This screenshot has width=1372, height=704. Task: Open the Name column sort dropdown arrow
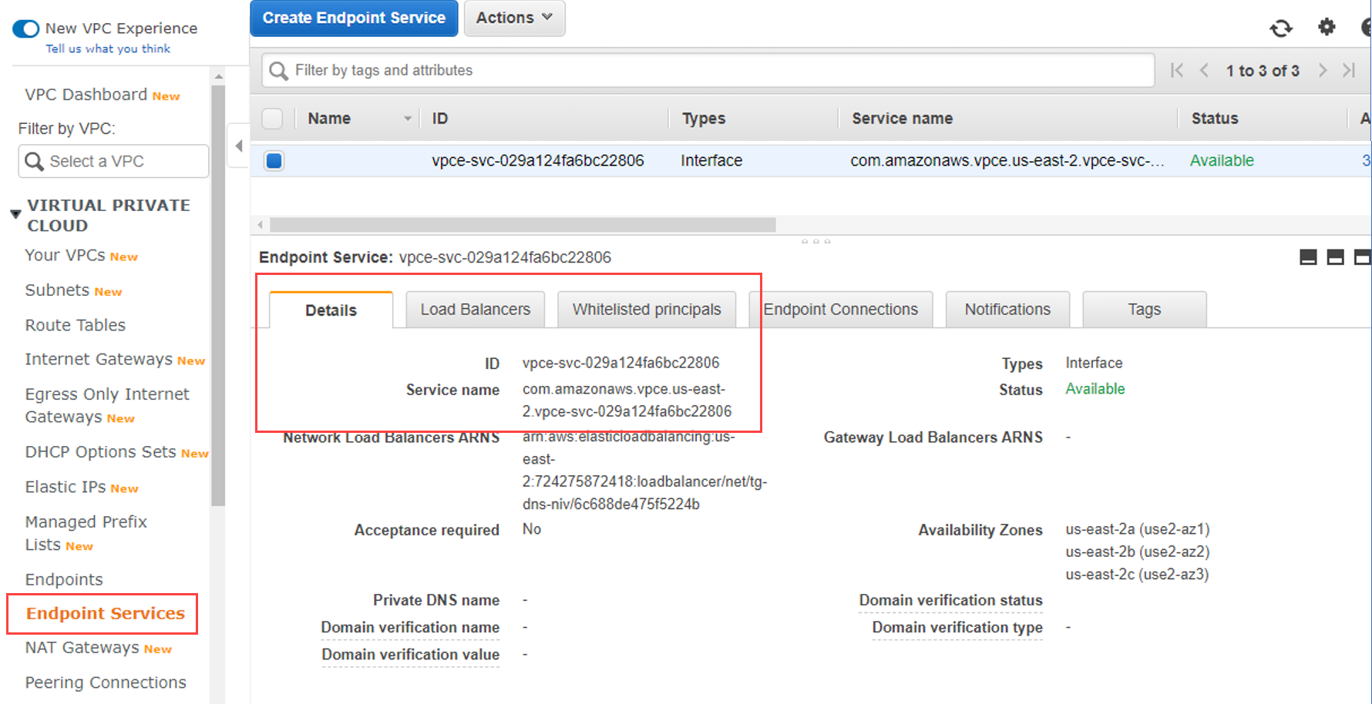(x=408, y=119)
